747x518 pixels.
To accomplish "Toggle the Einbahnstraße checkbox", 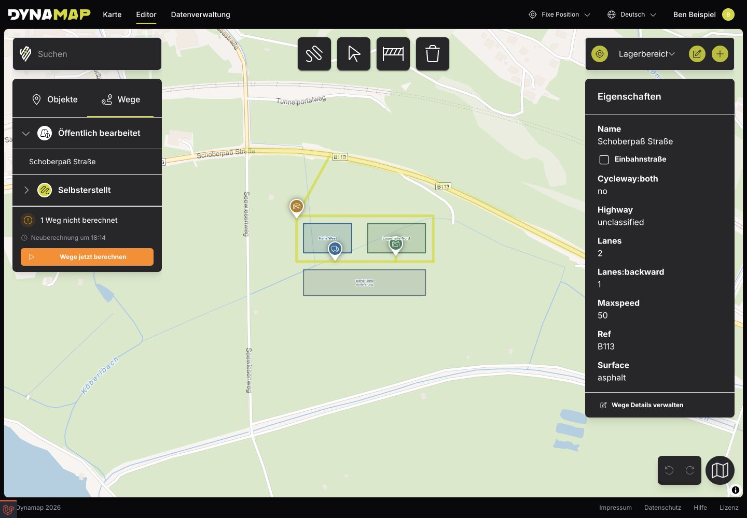I will pos(604,160).
